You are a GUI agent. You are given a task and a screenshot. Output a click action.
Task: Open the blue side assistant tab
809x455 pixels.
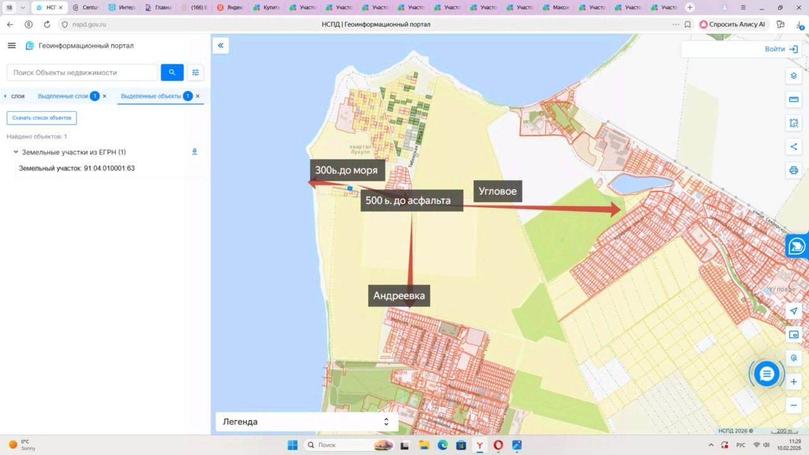tap(798, 246)
